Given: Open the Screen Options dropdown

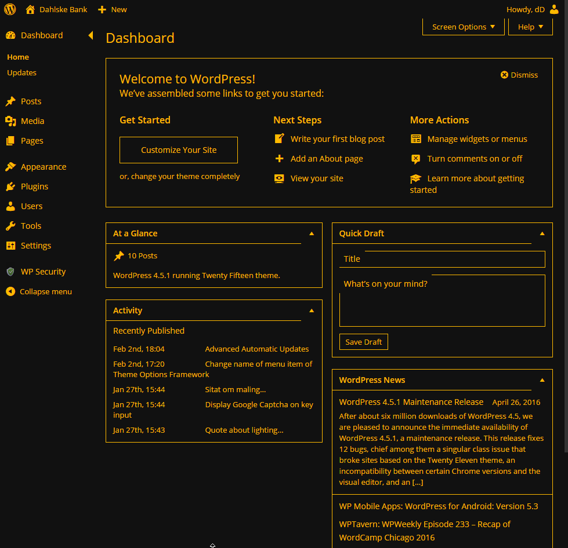Looking at the screenshot, I should (x=464, y=27).
